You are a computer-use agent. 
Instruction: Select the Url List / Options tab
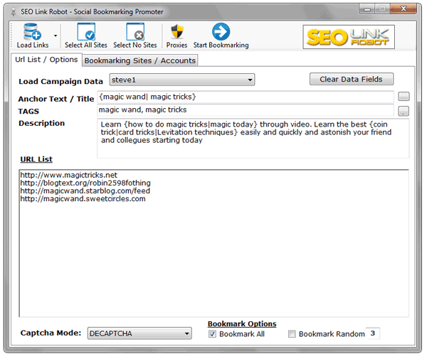pyautogui.click(x=46, y=60)
